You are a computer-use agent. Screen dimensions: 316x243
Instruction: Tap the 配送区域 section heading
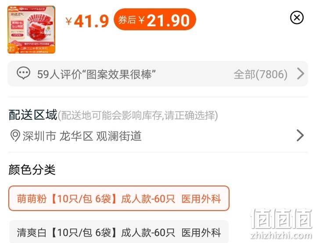pyautogui.click(x=33, y=115)
